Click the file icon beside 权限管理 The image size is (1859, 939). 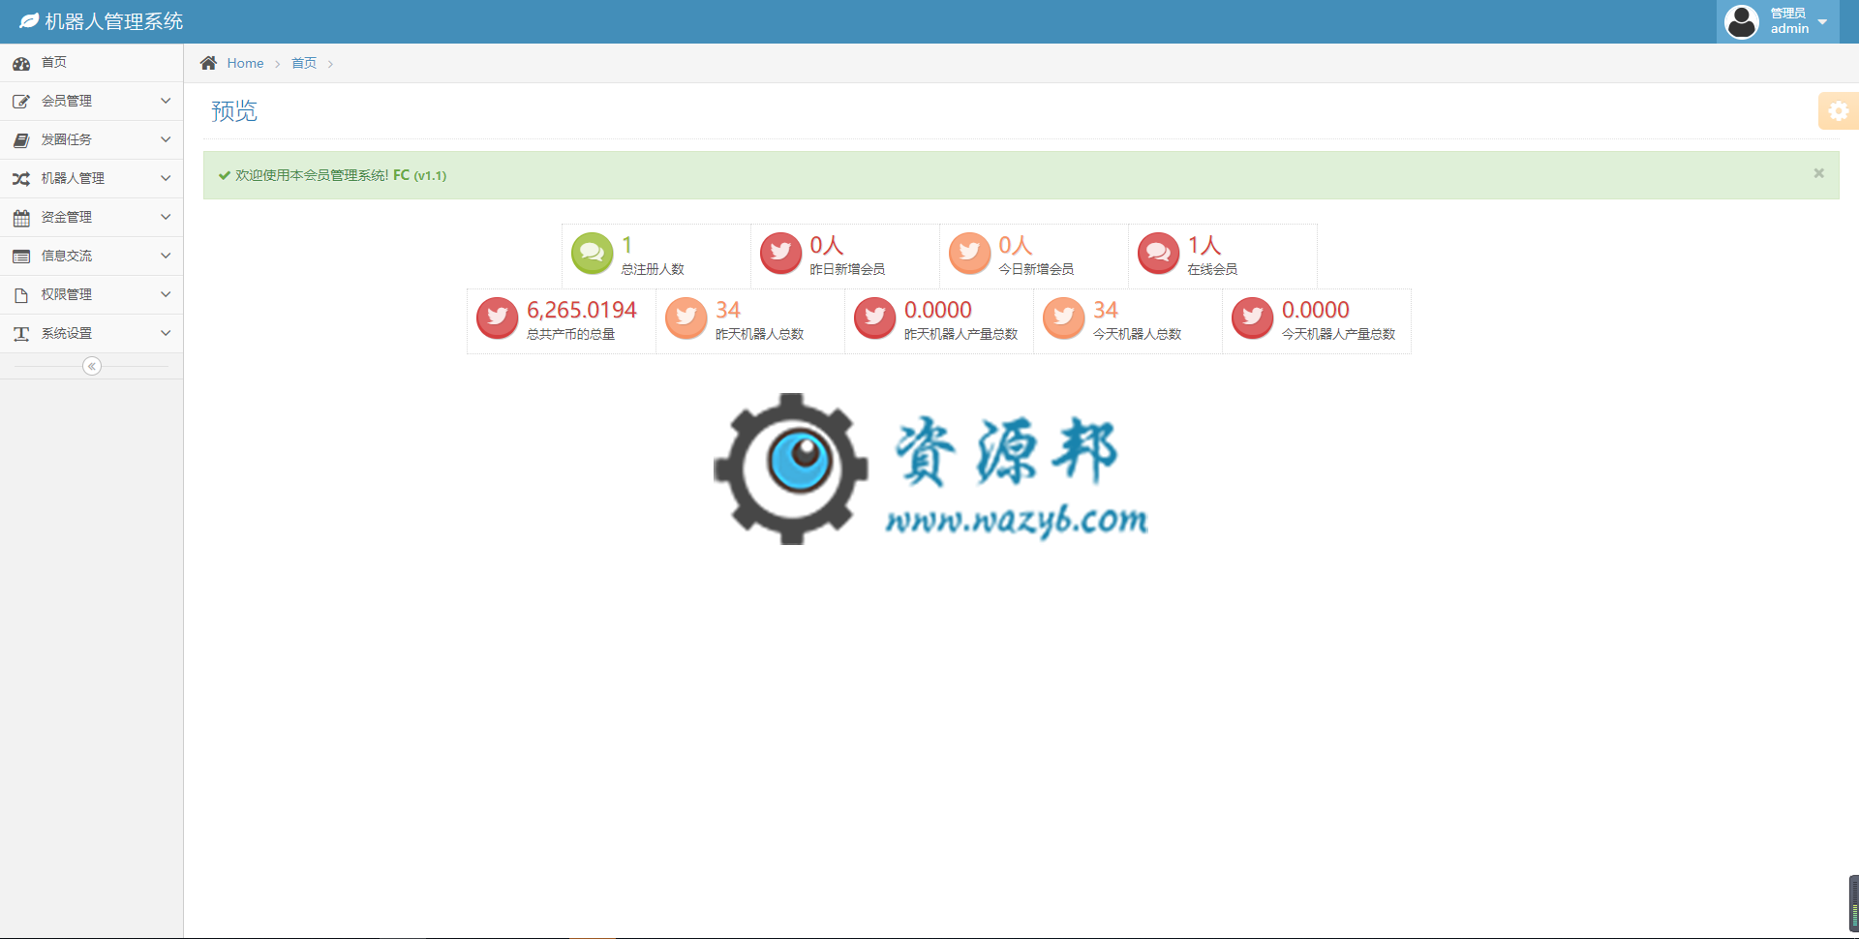pyautogui.click(x=21, y=295)
